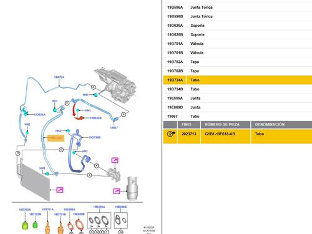Click FINIS number 2023713

pyautogui.click(x=189, y=134)
